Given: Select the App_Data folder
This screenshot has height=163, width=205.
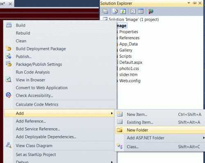Looking at the screenshot, I should [x=128, y=44].
